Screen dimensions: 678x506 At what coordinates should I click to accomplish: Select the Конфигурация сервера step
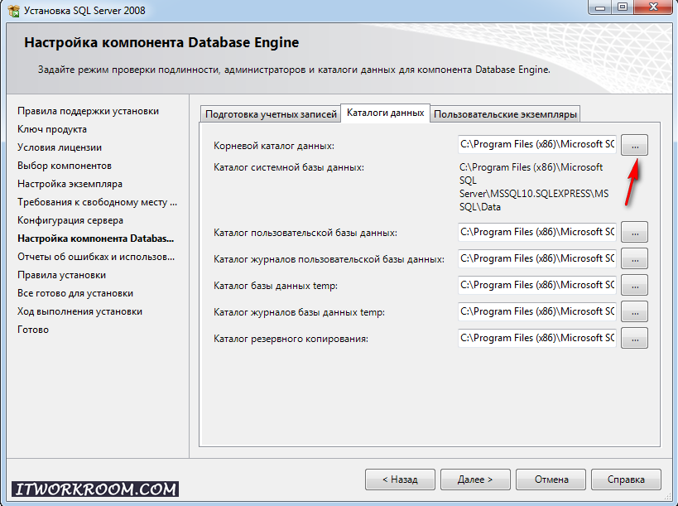coord(70,220)
